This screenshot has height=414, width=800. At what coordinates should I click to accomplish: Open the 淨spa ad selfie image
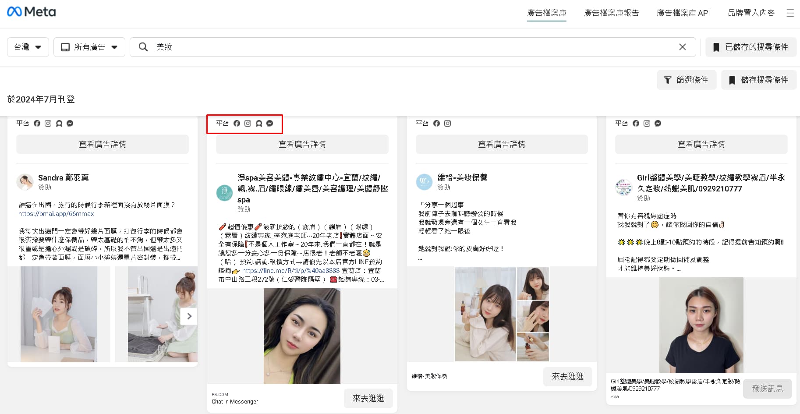[x=302, y=336]
